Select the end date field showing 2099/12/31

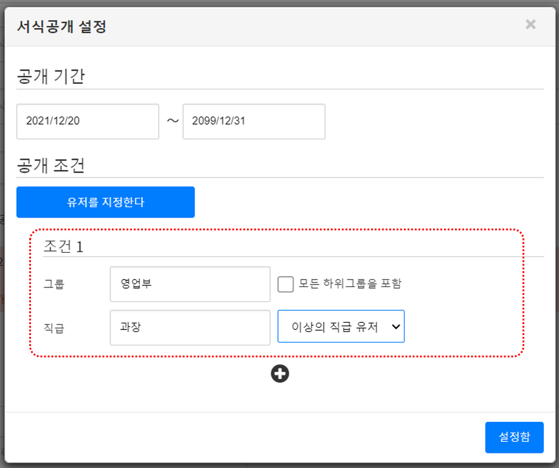click(x=254, y=122)
